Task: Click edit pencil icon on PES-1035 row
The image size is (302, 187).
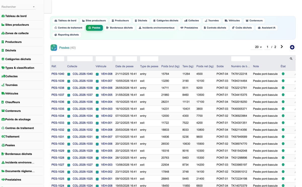Action: click(x=295, y=109)
